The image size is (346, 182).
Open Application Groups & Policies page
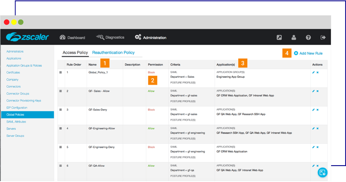[x=24, y=66]
